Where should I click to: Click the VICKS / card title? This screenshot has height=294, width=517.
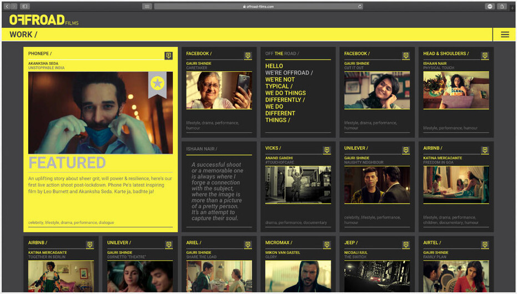pos(273,148)
